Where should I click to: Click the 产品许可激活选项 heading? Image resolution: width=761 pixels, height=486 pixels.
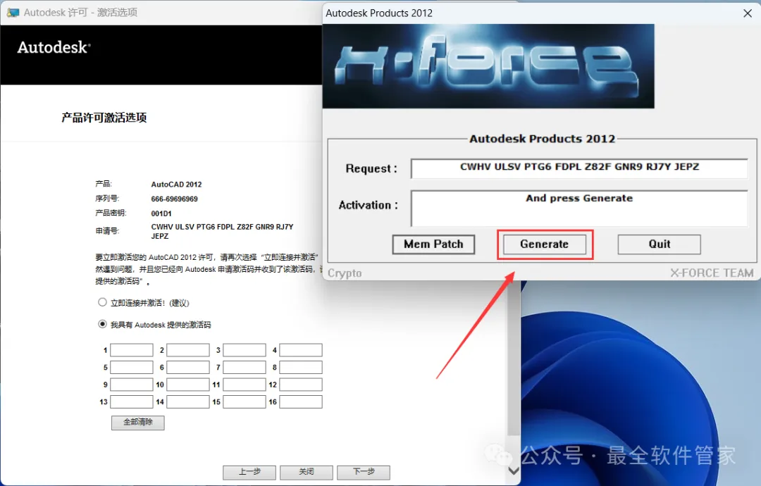coord(104,118)
